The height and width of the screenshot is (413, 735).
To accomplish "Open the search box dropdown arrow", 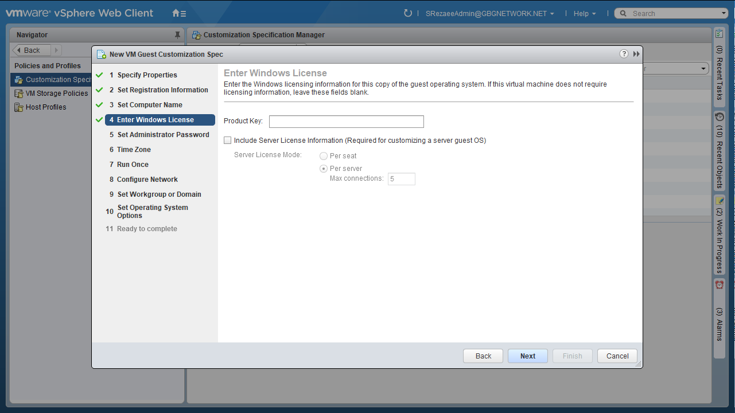I will [x=724, y=13].
